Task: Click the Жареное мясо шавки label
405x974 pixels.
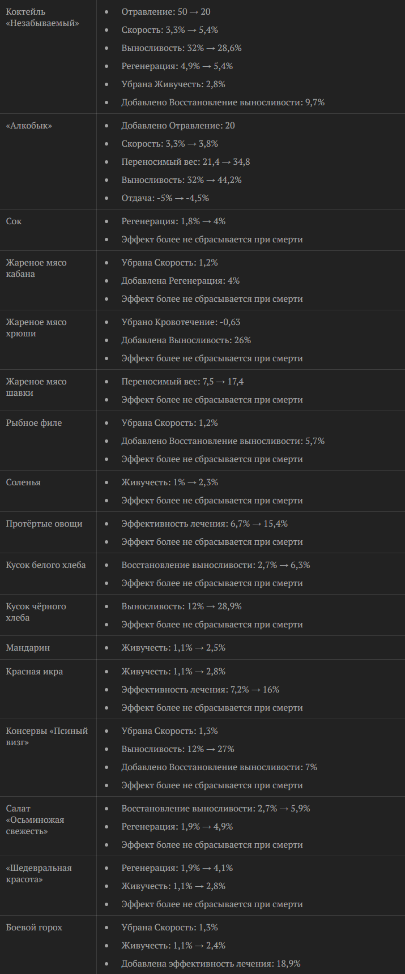Action: pyautogui.click(x=36, y=387)
